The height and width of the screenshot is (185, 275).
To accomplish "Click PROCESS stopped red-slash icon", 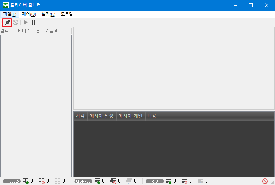I will pyautogui.click(x=42, y=181).
